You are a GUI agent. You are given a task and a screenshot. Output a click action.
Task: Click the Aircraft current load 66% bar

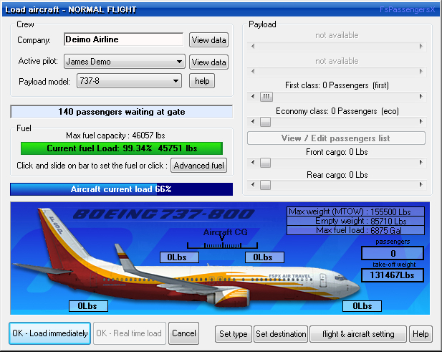coord(122,189)
